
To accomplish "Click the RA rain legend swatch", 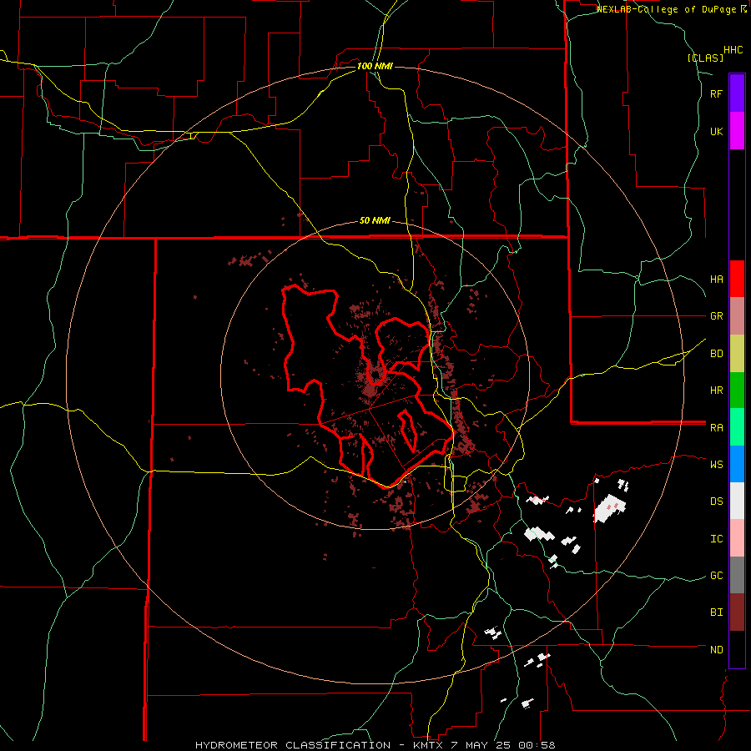I will point(737,427).
